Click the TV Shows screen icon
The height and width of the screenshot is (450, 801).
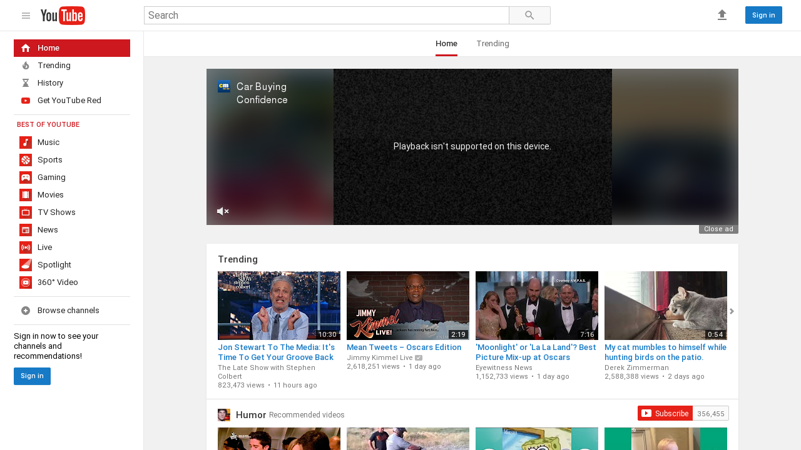click(26, 212)
